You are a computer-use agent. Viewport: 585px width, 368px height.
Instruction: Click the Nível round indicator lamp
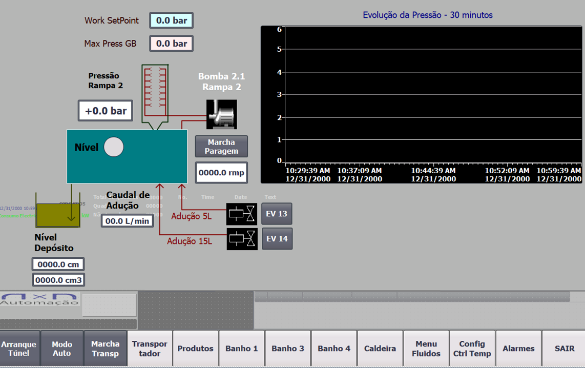(x=114, y=147)
